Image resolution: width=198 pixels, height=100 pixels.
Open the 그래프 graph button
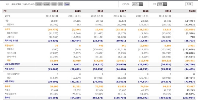39,4
